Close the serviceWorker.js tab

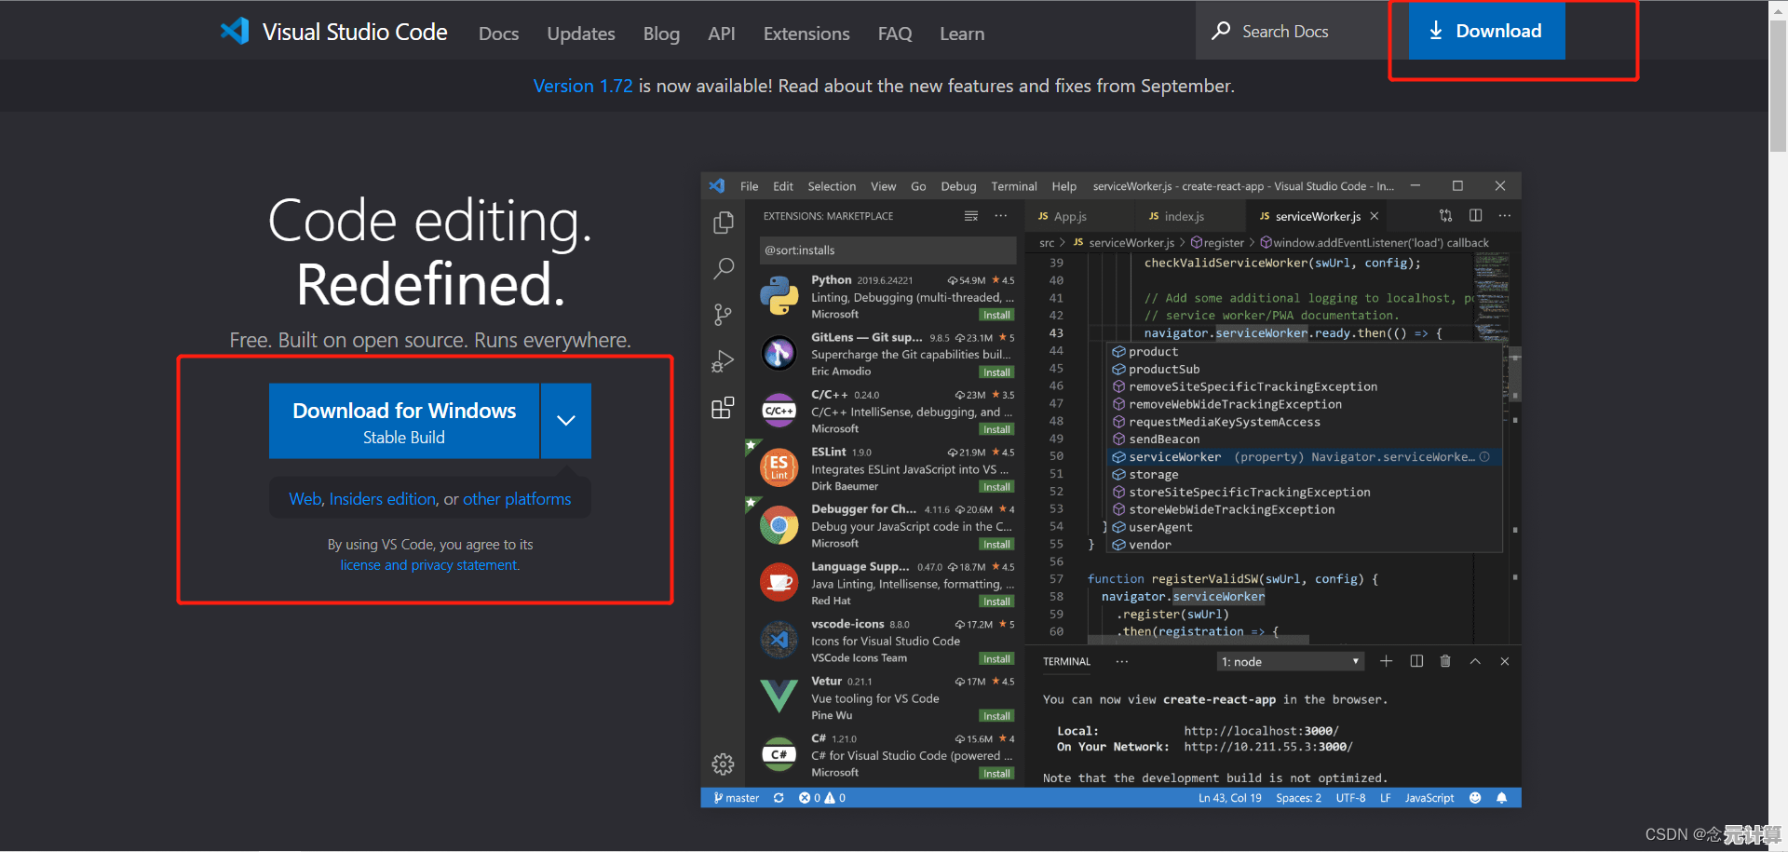pos(1374,216)
